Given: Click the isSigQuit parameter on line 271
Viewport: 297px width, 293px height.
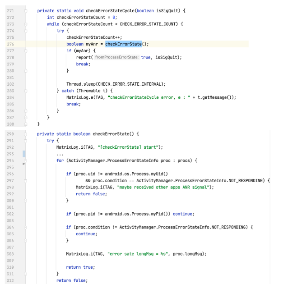Looking at the screenshot, I should coord(168,11).
